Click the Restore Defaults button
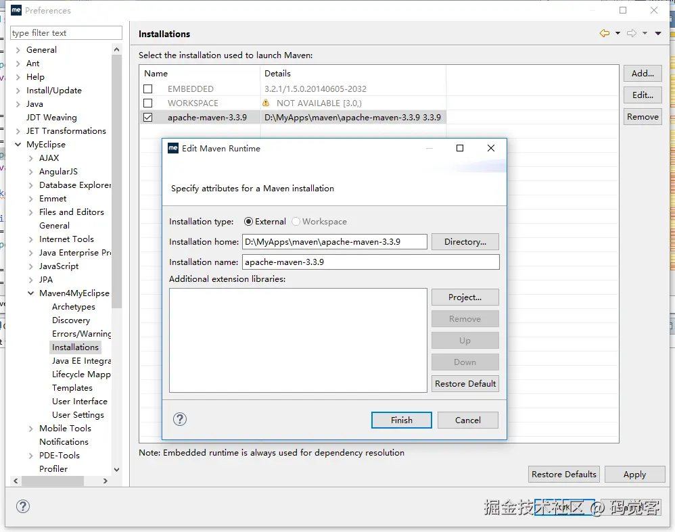Viewport: 675px width, 532px height. click(x=564, y=474)
